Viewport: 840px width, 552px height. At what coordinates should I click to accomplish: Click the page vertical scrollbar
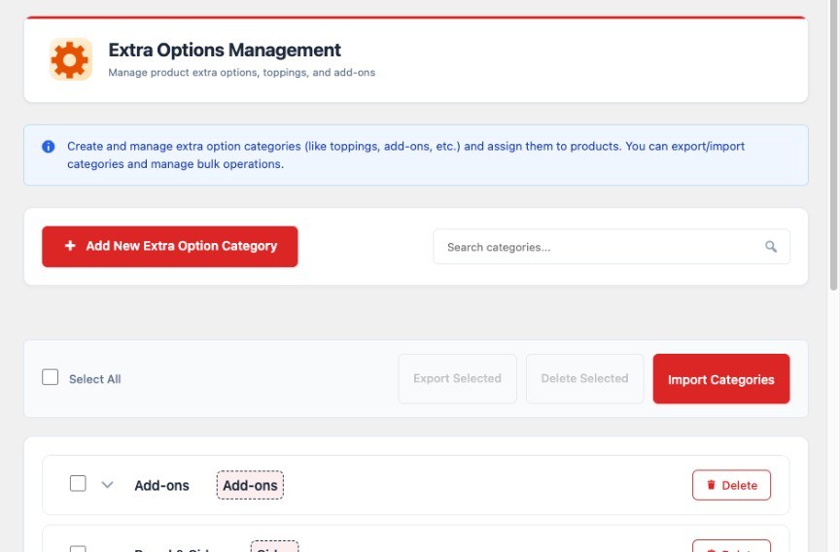click(x=833, y=145)
